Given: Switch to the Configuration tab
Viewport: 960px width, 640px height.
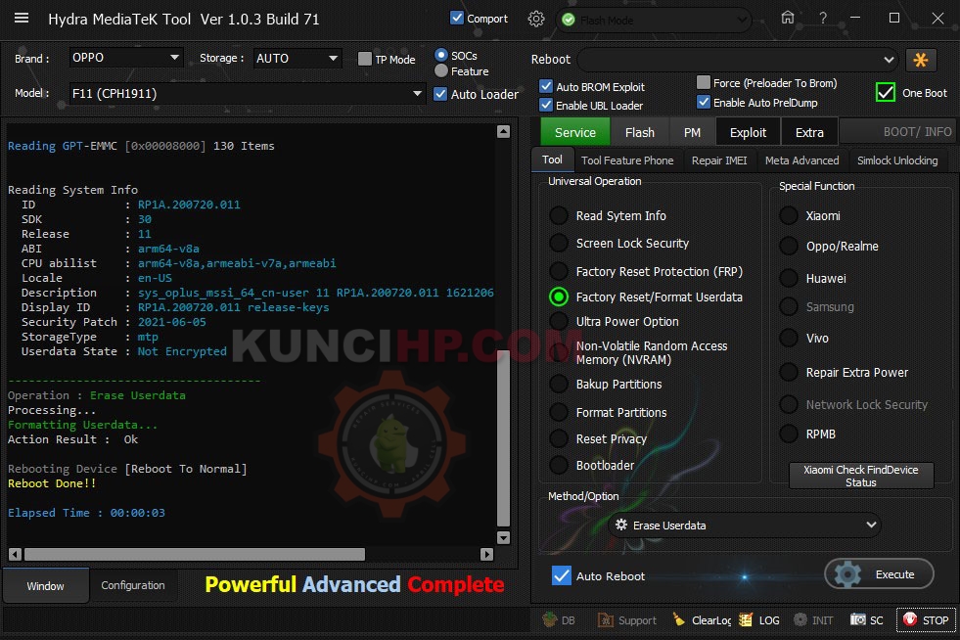Looking at the screenshot, I should (133, 585).
